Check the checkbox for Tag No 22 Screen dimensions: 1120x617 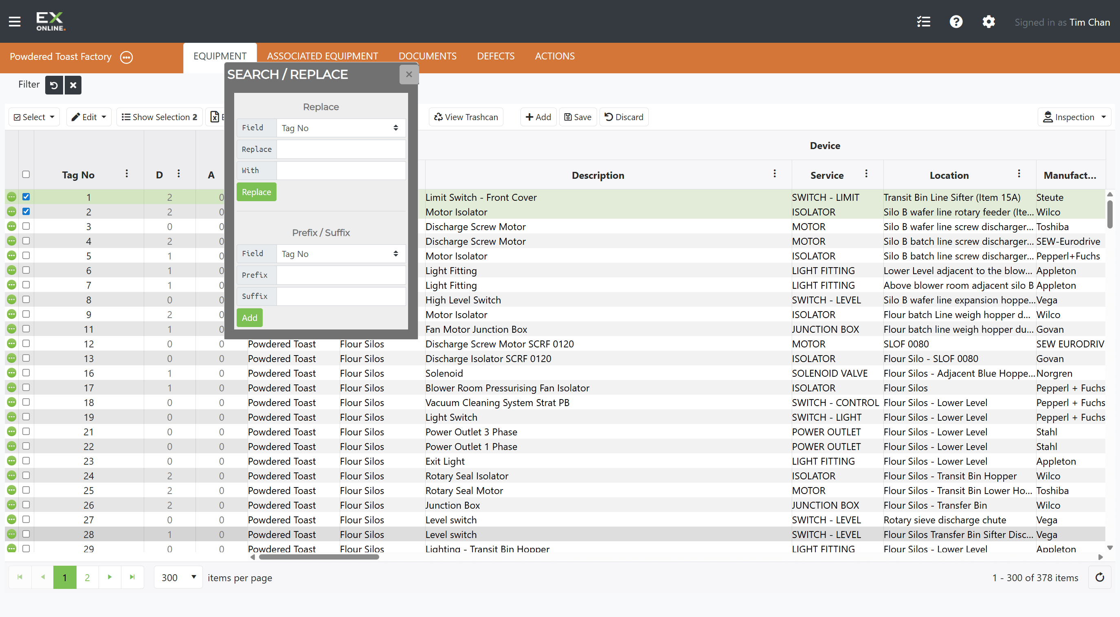[x=26, y=446]
